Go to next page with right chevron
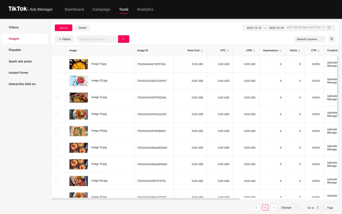 (274, 208)
